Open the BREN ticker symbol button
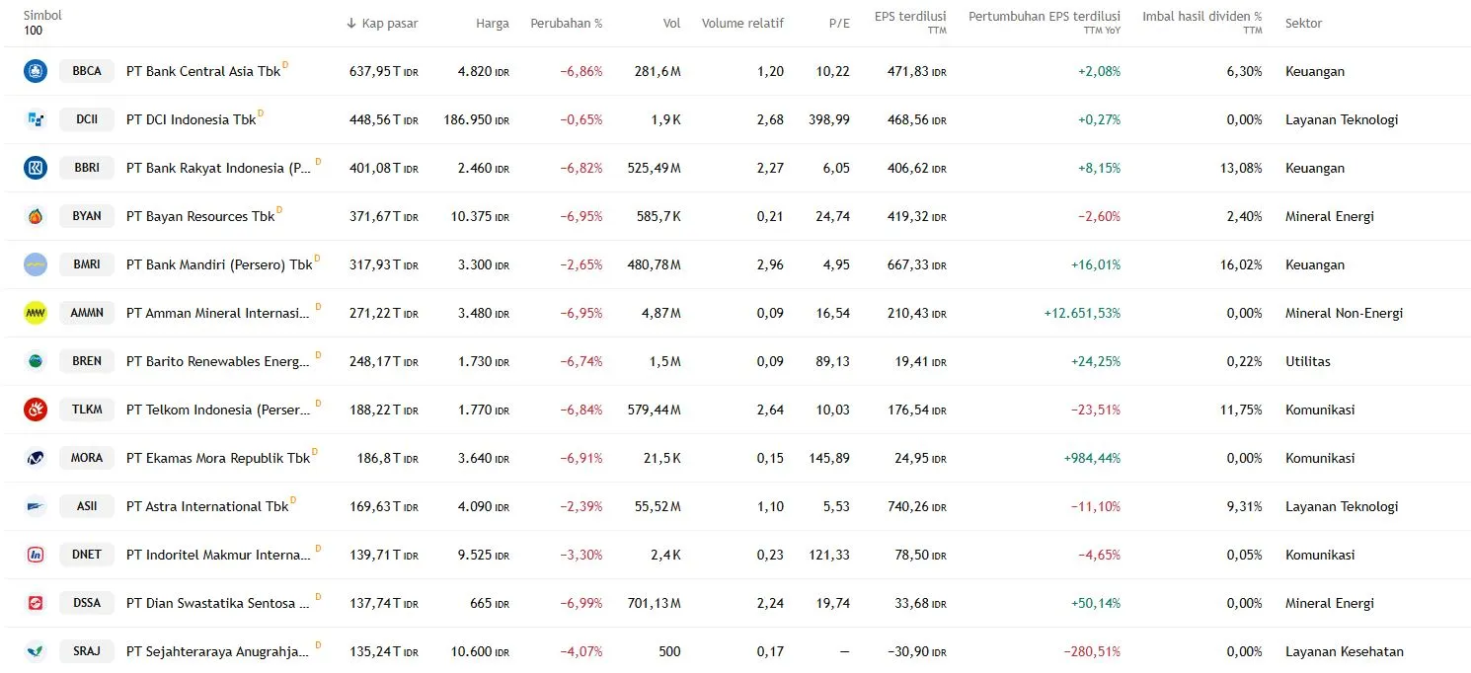 tap(87, 361)
